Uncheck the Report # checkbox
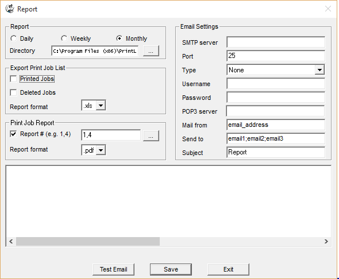Image resolution: width=339 pixels, height=279 pixels. (x=13, y=134)
